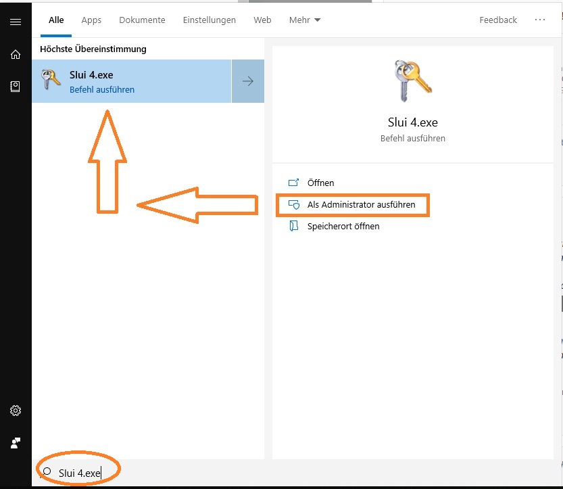Screen dimensions: 563x489
Task: Open the settings gear in the sidebar
Action: [16, 411]
